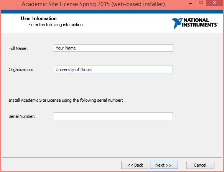Screen dimensions: 224x172
Task: Close the installer window
Action: [214, 3]
